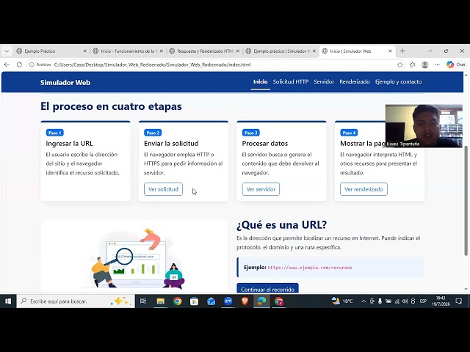The height and width of the screenshot is (352, 470).
Task: Open the notification center icon
Action: tap(458, 301)
